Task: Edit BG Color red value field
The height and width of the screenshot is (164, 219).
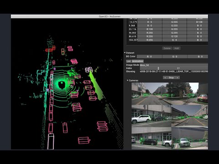Action: (x=149, y=56)
